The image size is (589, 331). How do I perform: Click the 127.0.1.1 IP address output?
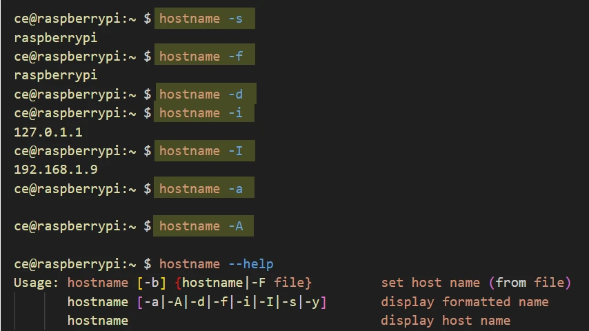48,132
